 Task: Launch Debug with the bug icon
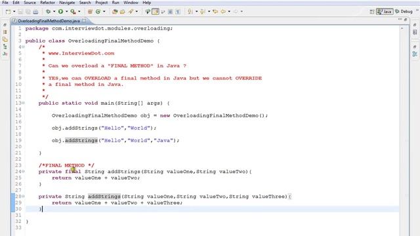point(48,12)
